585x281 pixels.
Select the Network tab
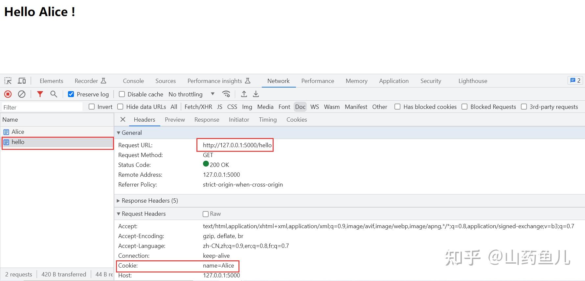(279, 81)
